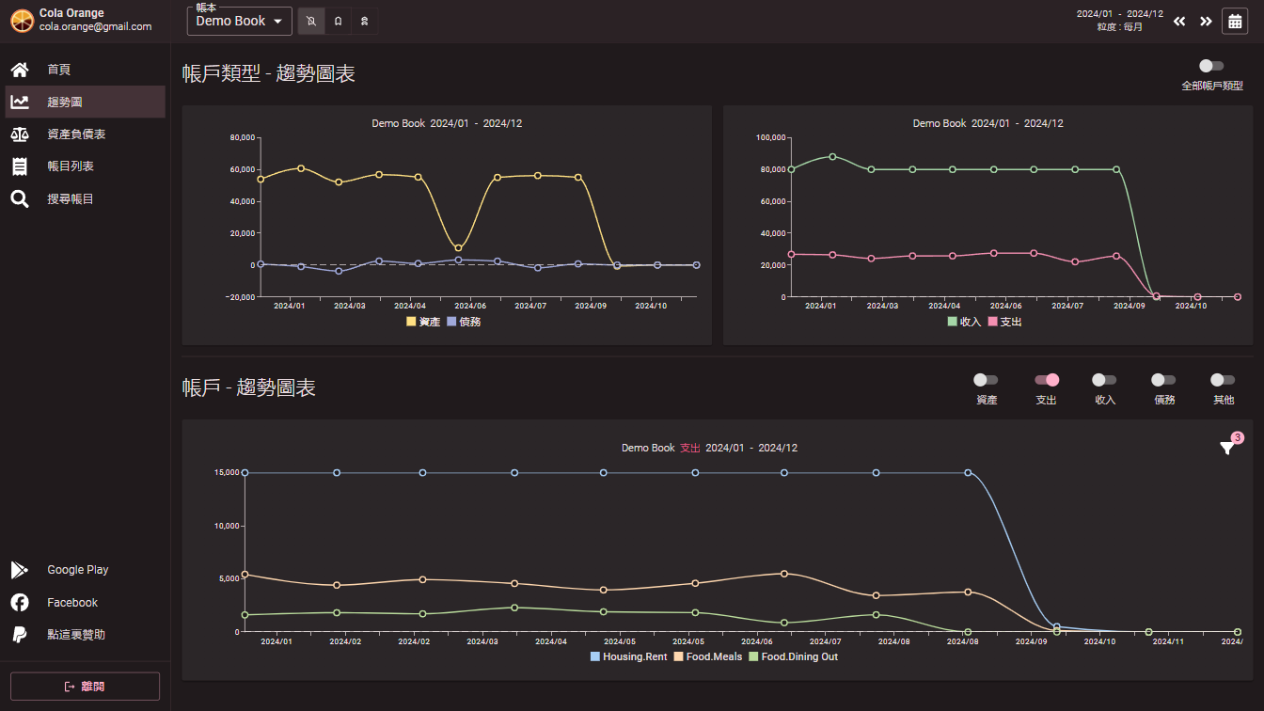Viewport: 1264px width, 711px height.
Task: Click the 離開 logout button
Action: click(x=85, y=687)
